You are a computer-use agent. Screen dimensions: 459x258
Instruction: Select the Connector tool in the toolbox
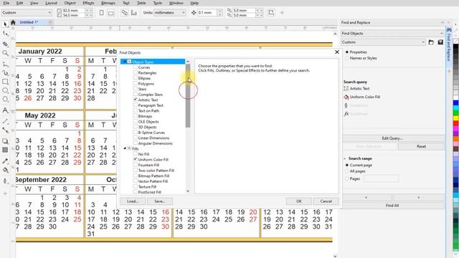[x=5, y=130]
